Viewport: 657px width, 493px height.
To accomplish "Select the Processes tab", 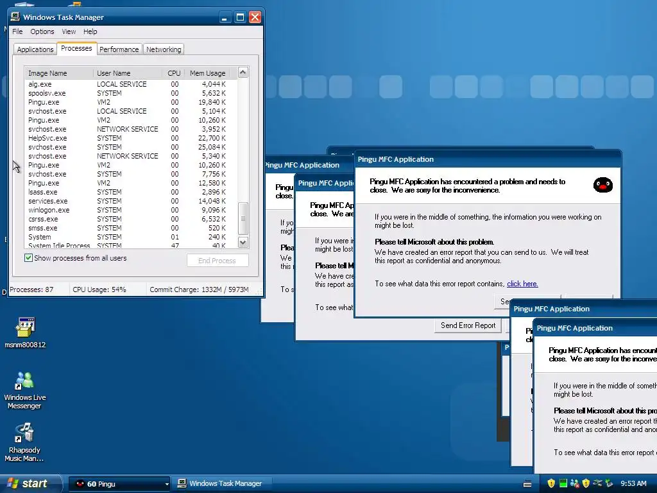I will point(76,48).
